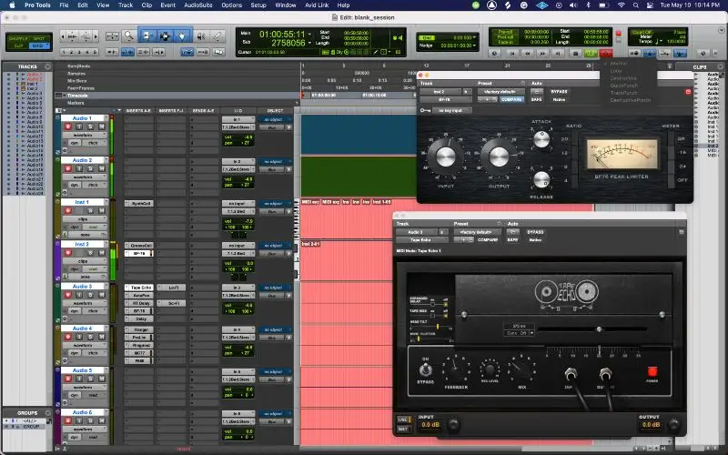Open the Nudge value dropdown
728x455 pixels.
[x=474, y=45]
